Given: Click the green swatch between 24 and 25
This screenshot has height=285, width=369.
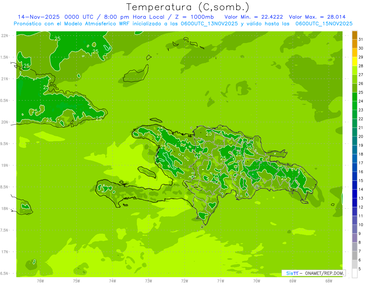Looking at the screenshot, I should (x=355, y=97).
